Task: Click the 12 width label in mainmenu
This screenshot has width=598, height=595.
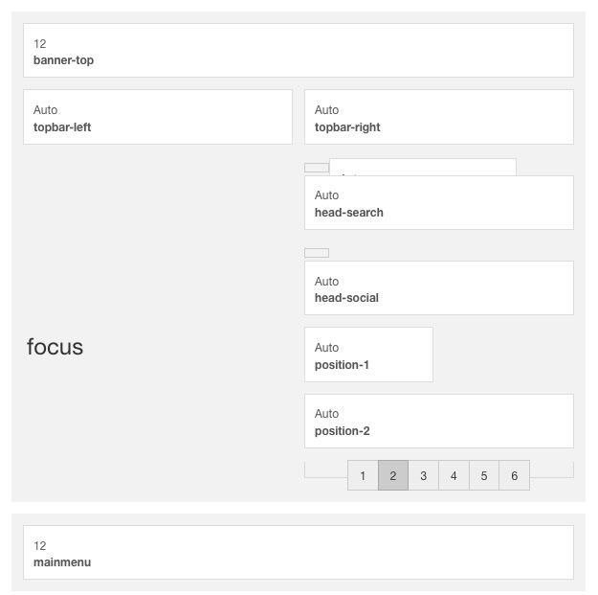Action: click(39, 546)
